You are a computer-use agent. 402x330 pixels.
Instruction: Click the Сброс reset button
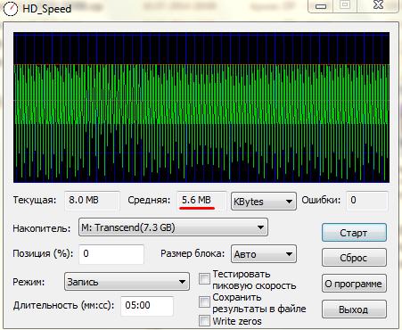pyautogui.click(x=354, y=258)
